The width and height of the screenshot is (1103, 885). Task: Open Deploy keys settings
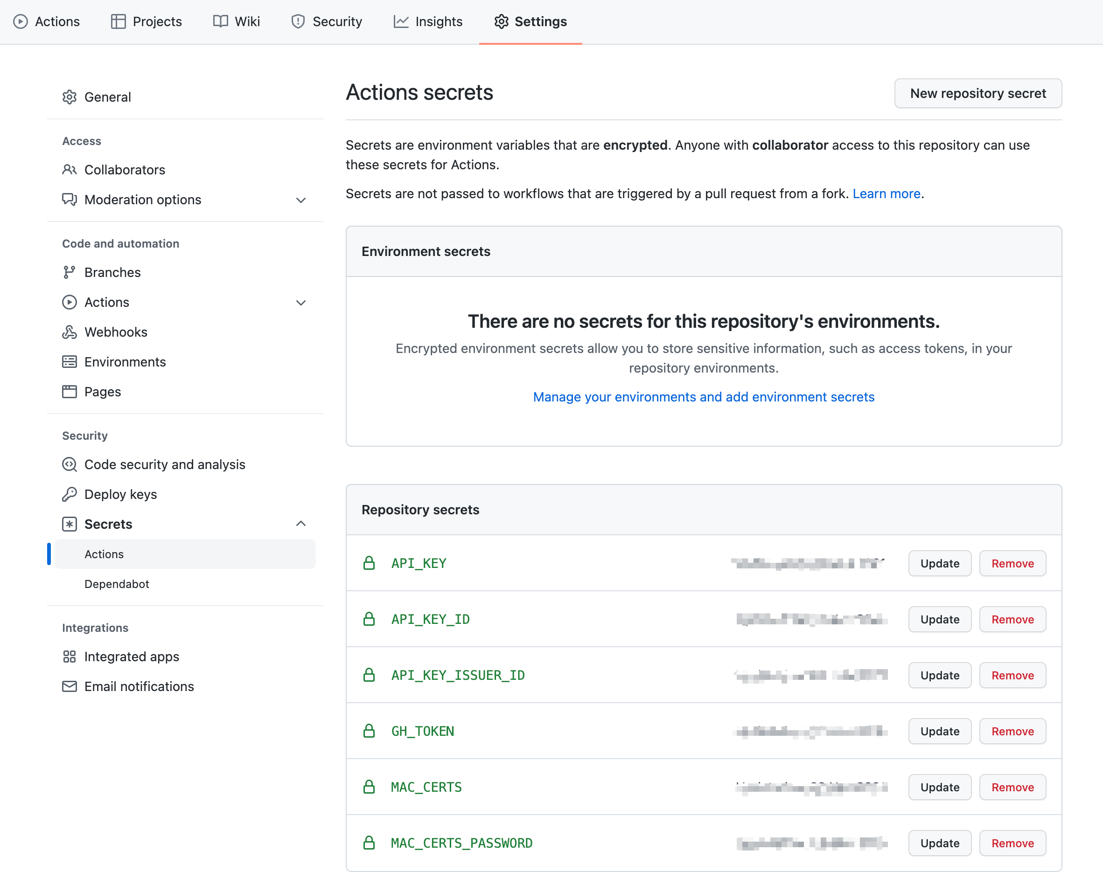point(185,494)
